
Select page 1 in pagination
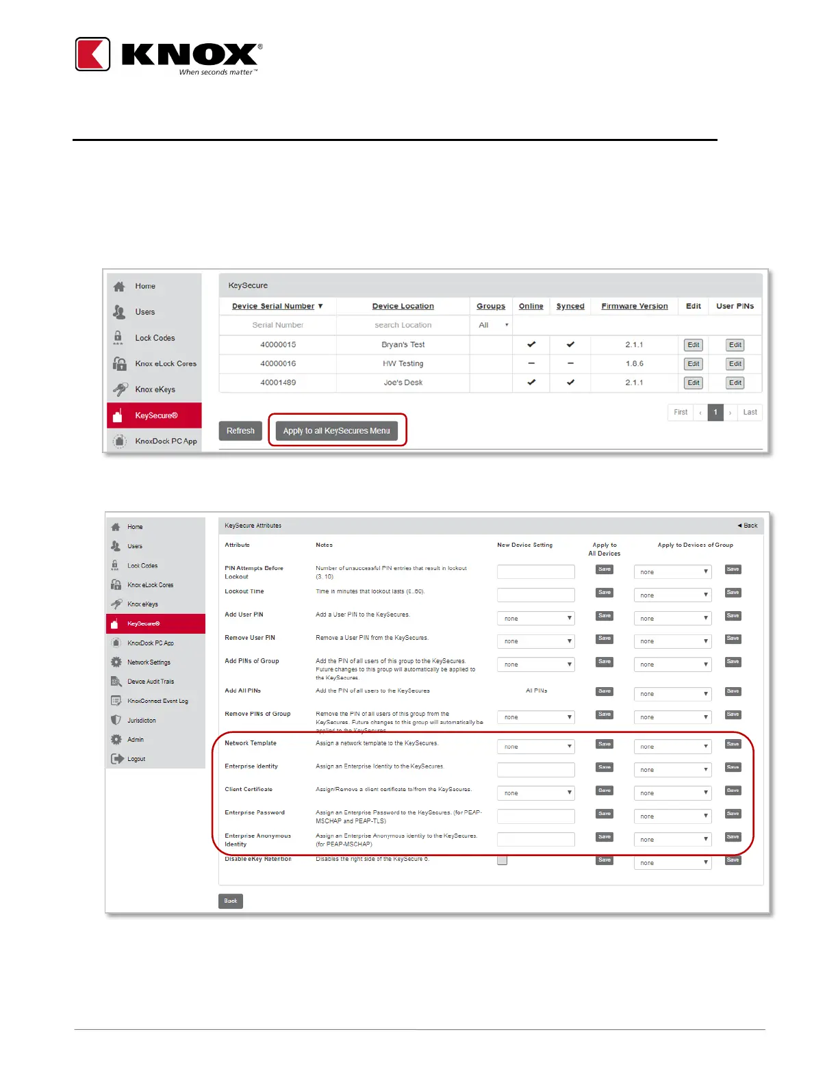tap(715, 412)
